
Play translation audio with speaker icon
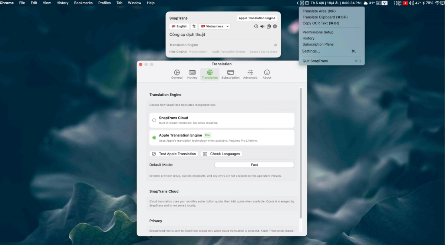[x=263, y=26]
